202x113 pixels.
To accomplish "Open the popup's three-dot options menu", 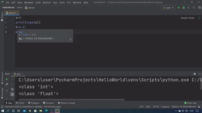I will pos(71,39).
